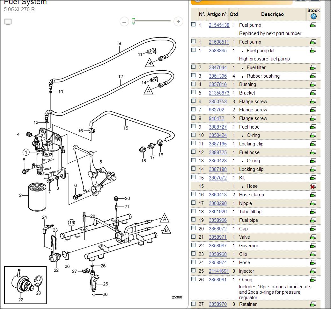Image resolution: width=331 pixels, height=309 pixels.
Task: Check stock for Fuel filter
Action: point(313,67)
